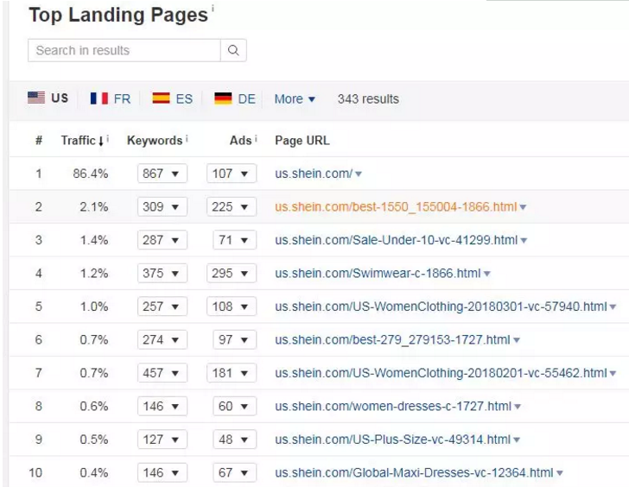Select the Spanish flag icon
The height and width of the screenshot is (487, 629).
[x=162, y=98]
